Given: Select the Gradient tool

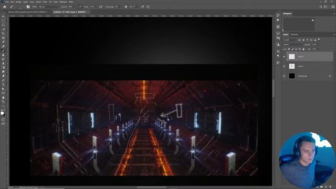Looking at the screenshot, I should (3, 68).
